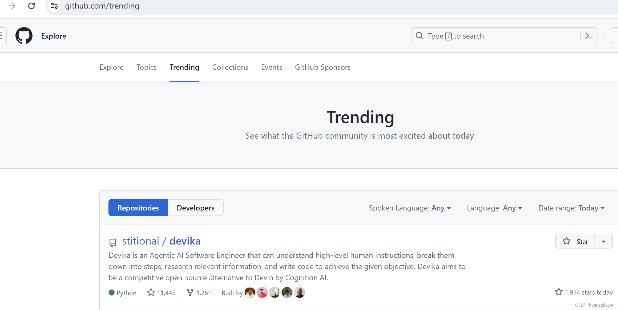Click the Trending page heading
Viewport: 618px width, 310px height.
click(x=360, y=117)
